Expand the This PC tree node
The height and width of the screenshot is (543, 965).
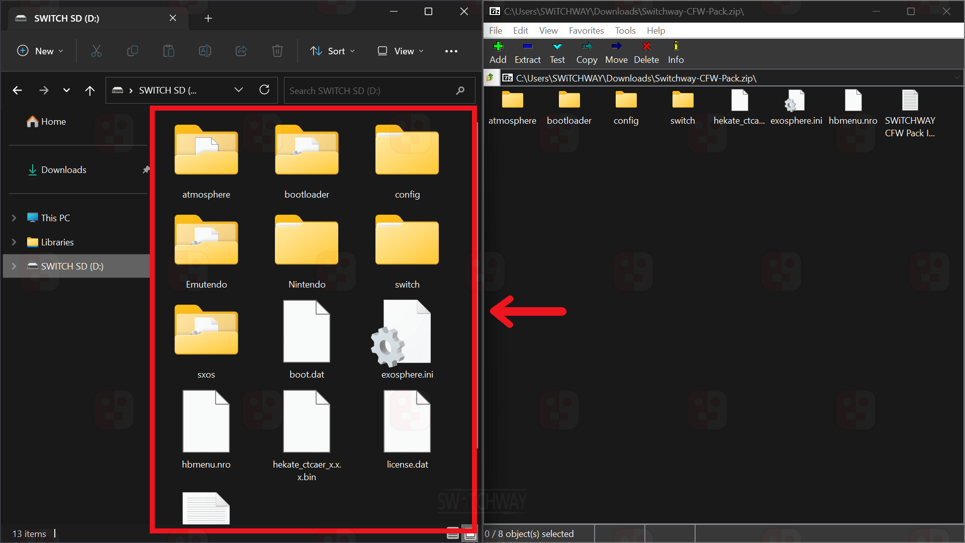coord(14,218)
